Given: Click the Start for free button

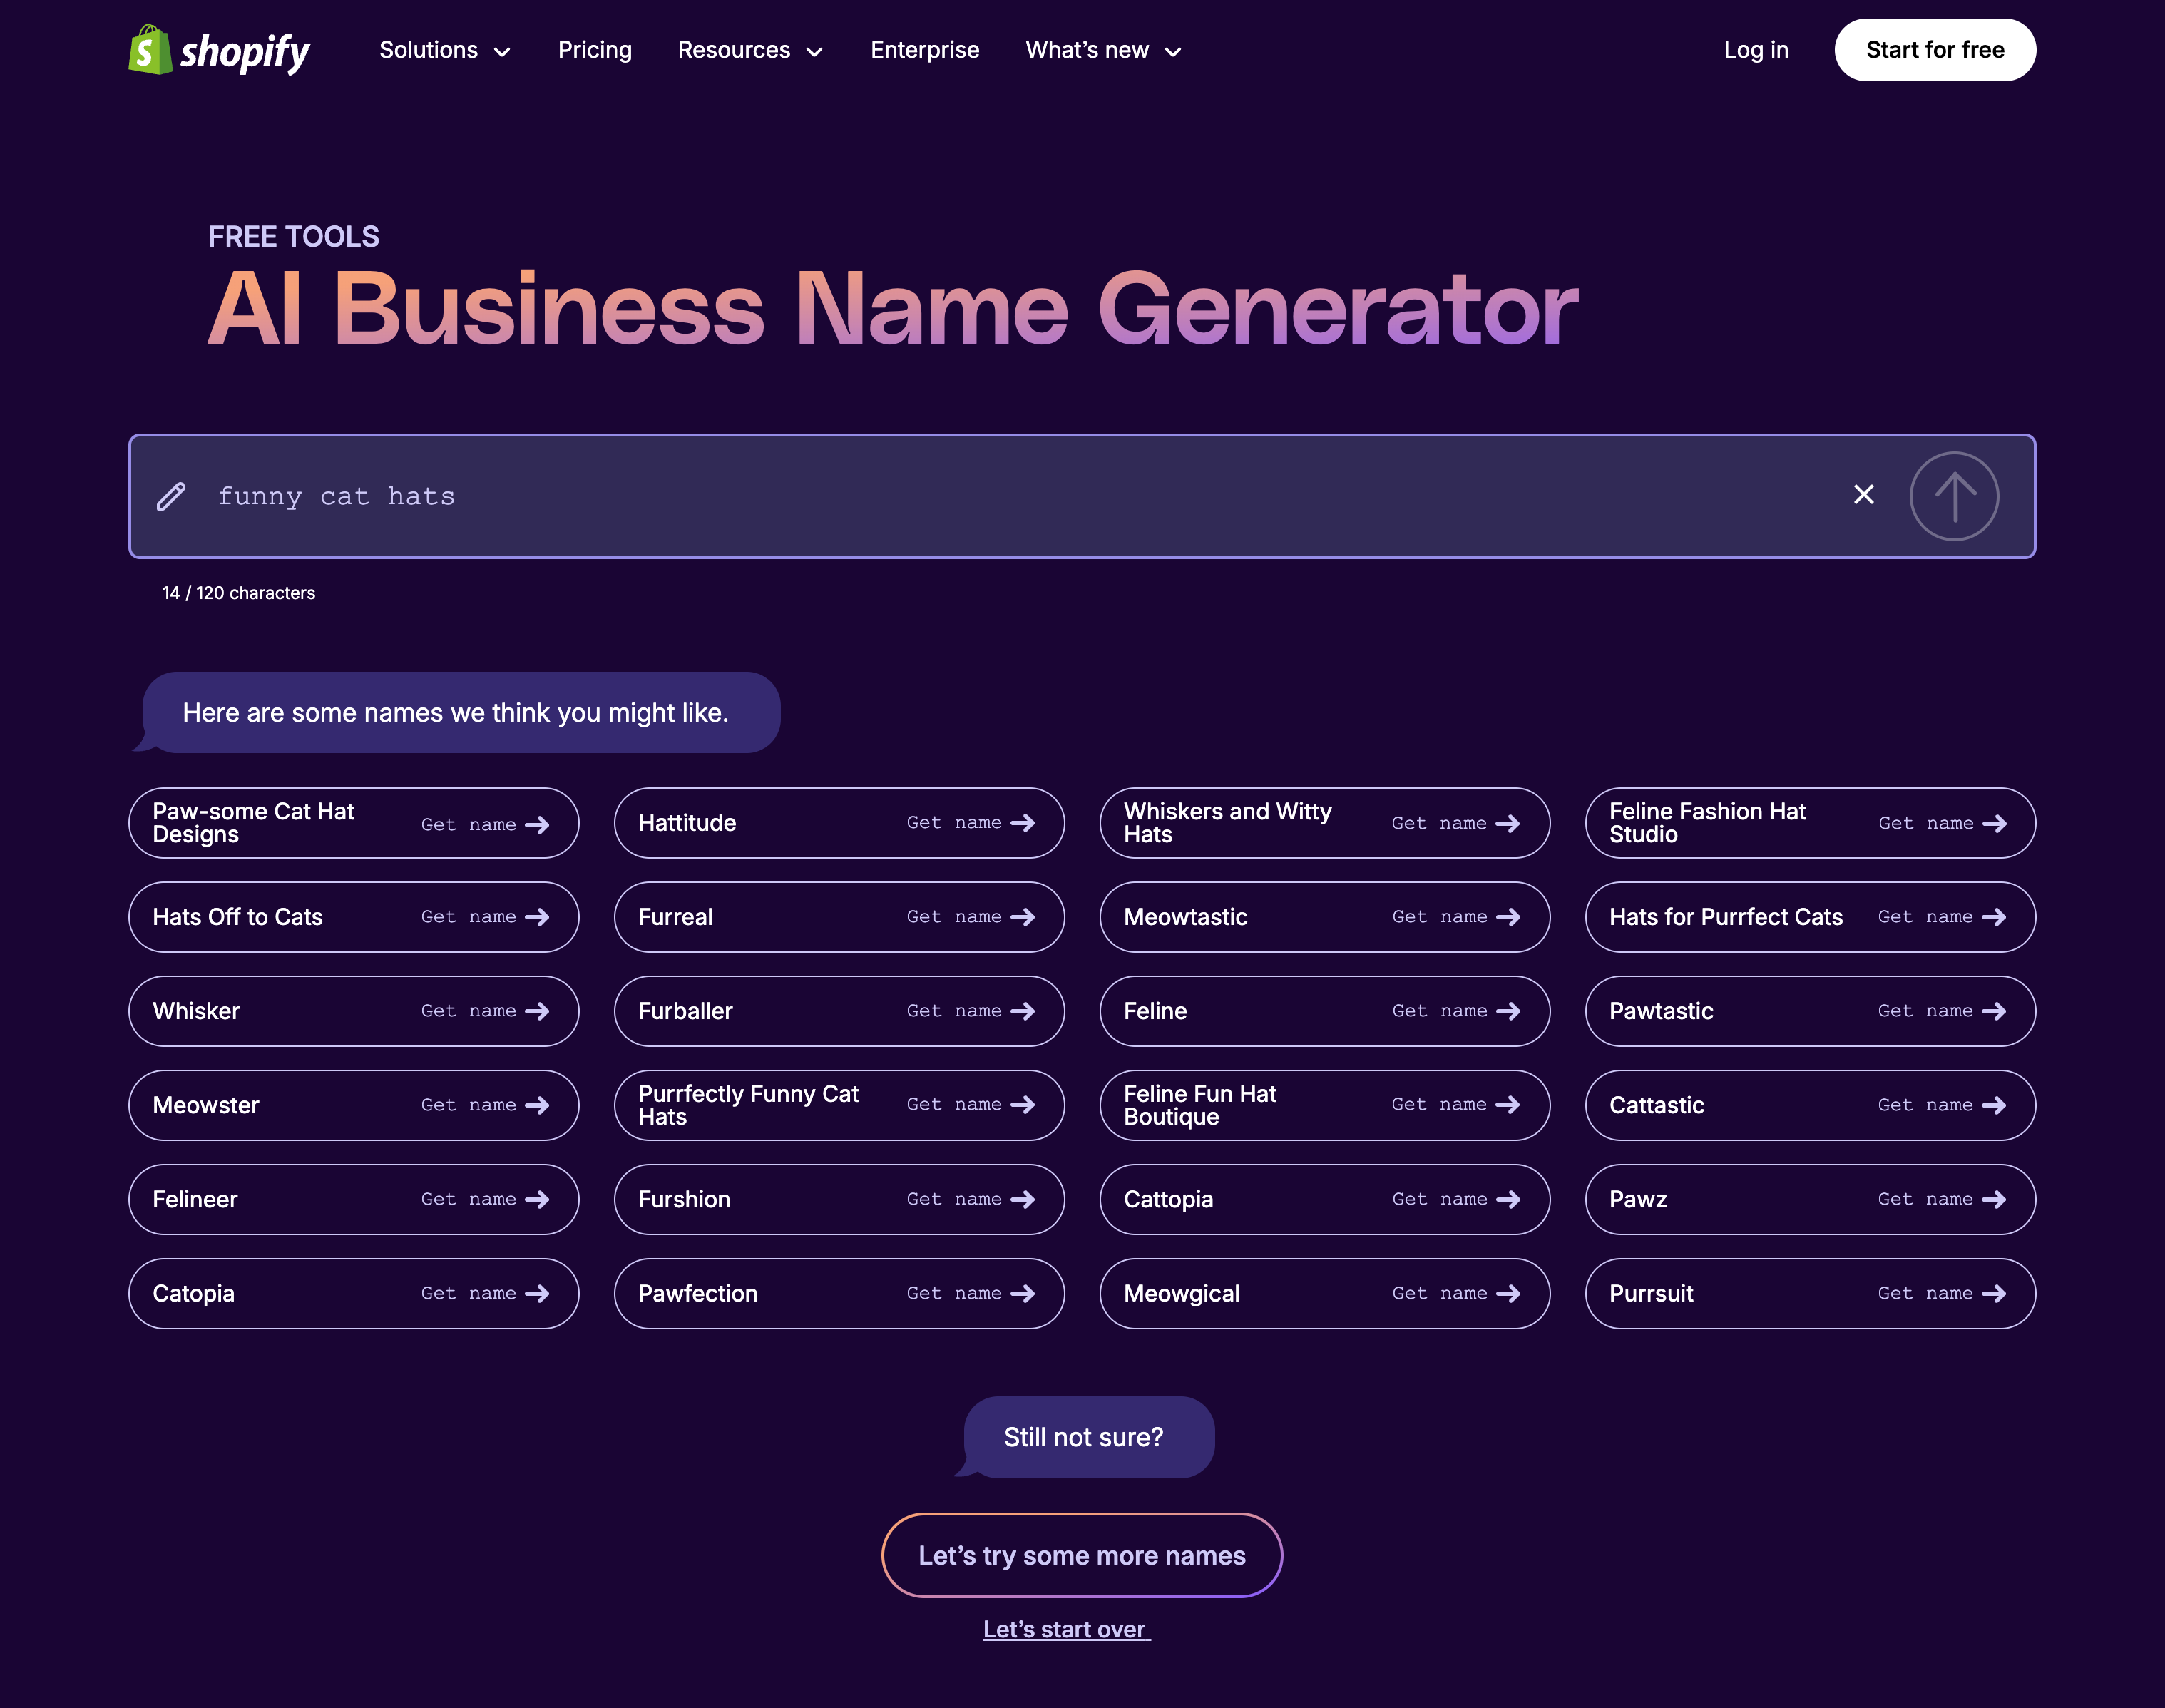Looking at the screenshot, I should 1935,50.
